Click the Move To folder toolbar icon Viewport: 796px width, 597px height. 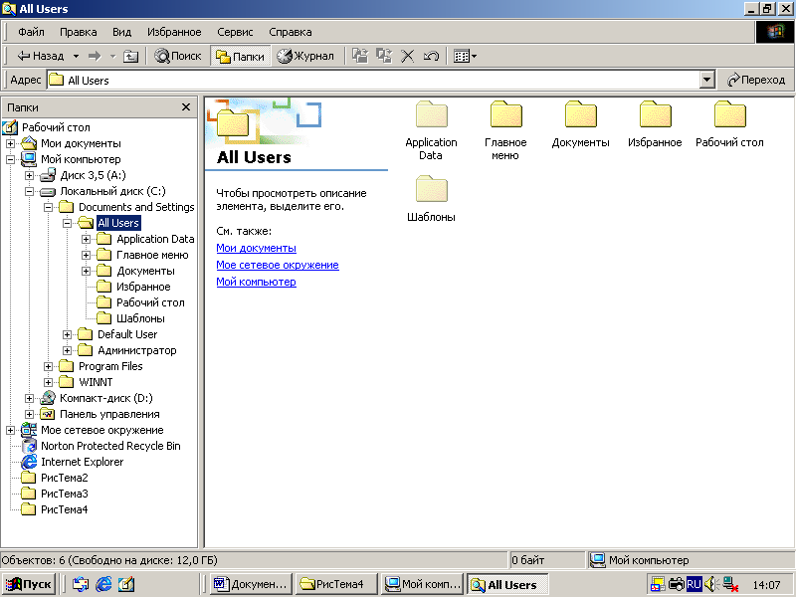click(360, 56)
